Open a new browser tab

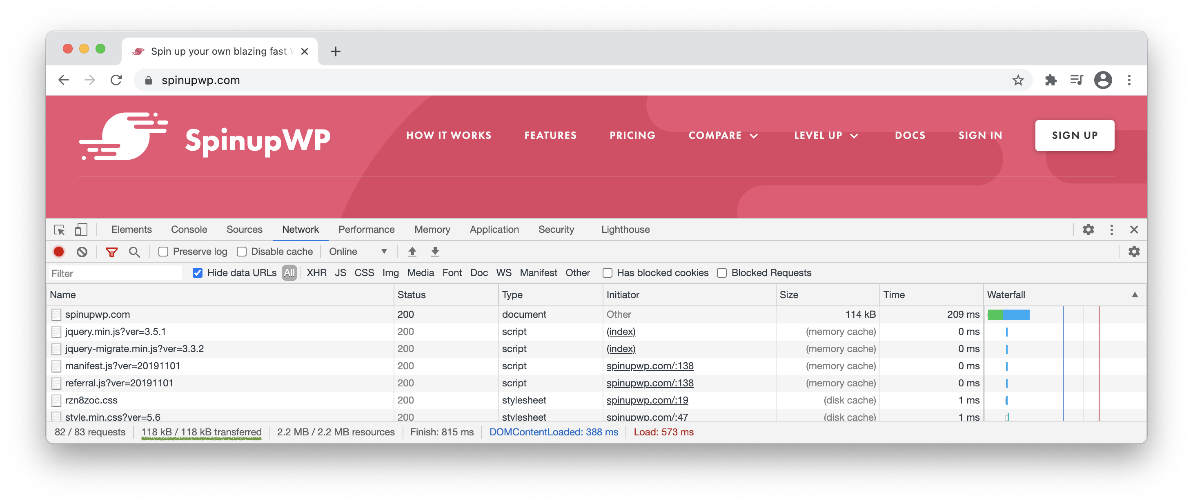coord(335,51)
